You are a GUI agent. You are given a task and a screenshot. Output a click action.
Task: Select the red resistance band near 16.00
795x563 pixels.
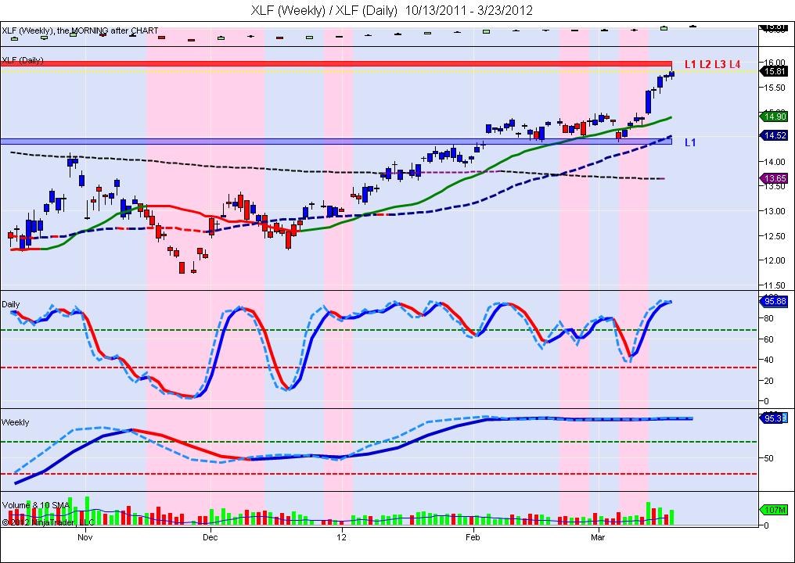tap(336, 64)
